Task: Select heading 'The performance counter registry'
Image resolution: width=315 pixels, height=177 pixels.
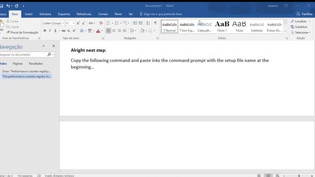Action: (26, 77)
